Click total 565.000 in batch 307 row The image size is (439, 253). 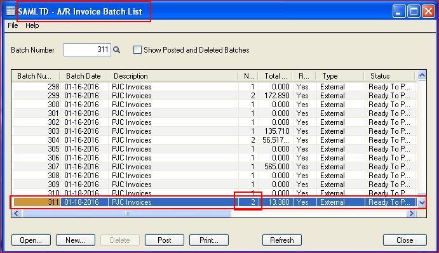276,167
